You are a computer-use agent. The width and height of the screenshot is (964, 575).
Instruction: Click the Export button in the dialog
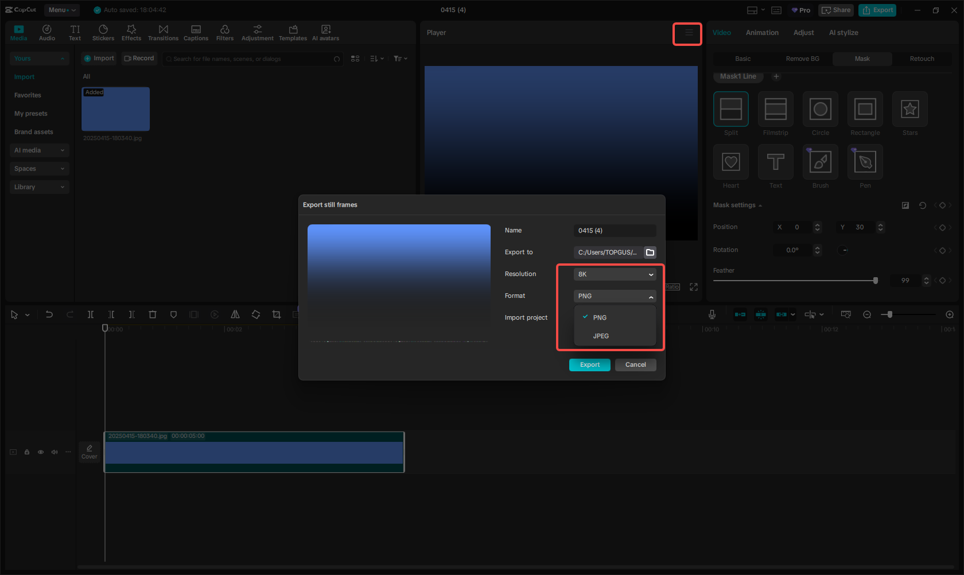(589, 364)
